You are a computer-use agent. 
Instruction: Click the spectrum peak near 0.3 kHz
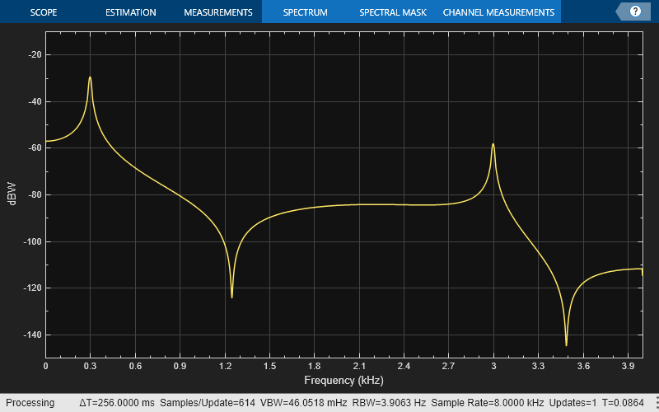click(x=90, y=78)
